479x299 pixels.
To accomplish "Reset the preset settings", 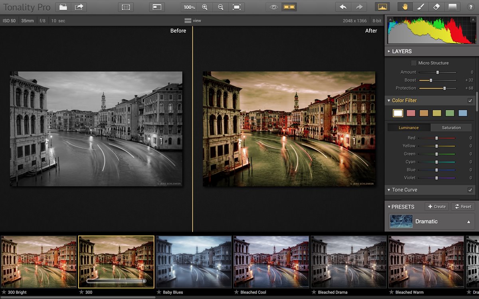I will coord(463,207).
